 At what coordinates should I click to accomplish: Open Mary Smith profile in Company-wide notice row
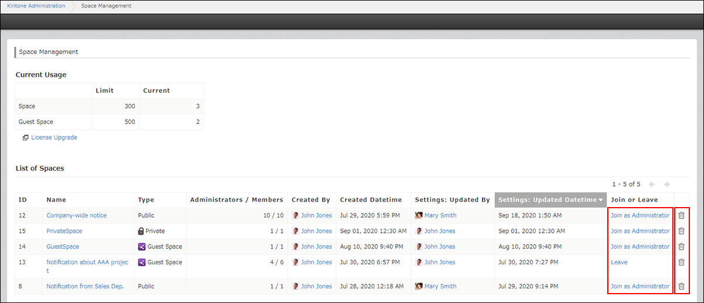pyautogui.click(x=440, y=215)
